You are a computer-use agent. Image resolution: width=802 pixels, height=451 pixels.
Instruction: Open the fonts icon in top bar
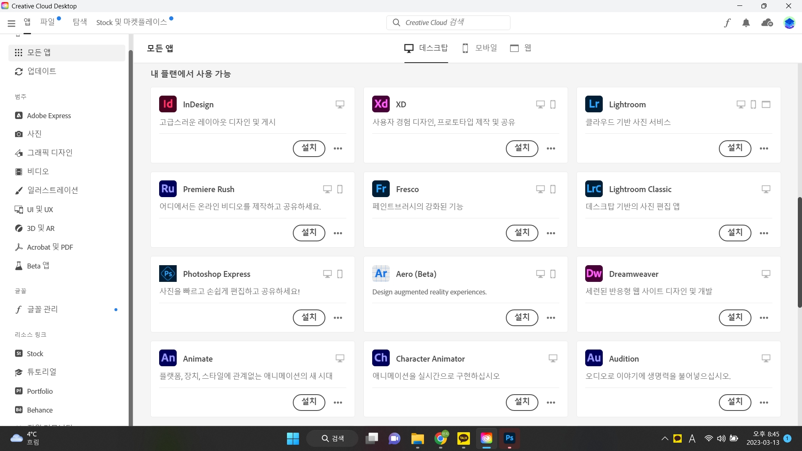(727, 23)
